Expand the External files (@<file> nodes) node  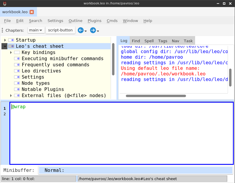click(11, 95)
